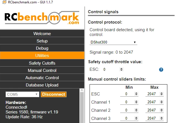The width and height of the screenshot is (178, 123).
Task: Select the Utilities tab
Action: tap(42, 56)
